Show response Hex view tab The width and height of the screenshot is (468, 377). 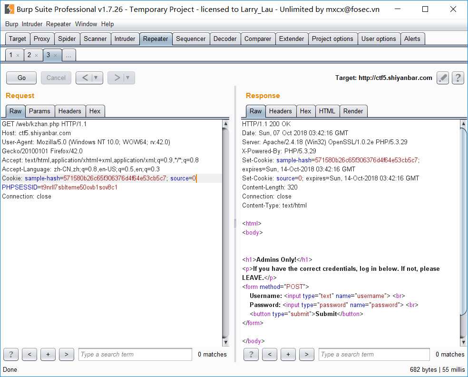tap(306, 111)
